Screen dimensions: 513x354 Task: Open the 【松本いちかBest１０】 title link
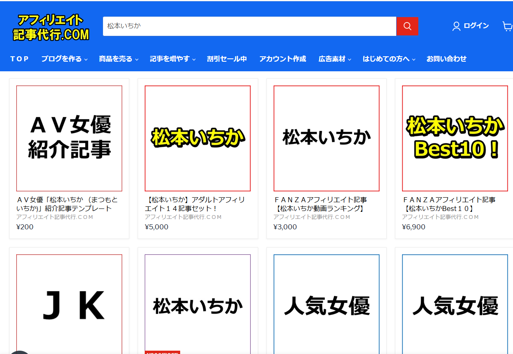click(449, 204)
